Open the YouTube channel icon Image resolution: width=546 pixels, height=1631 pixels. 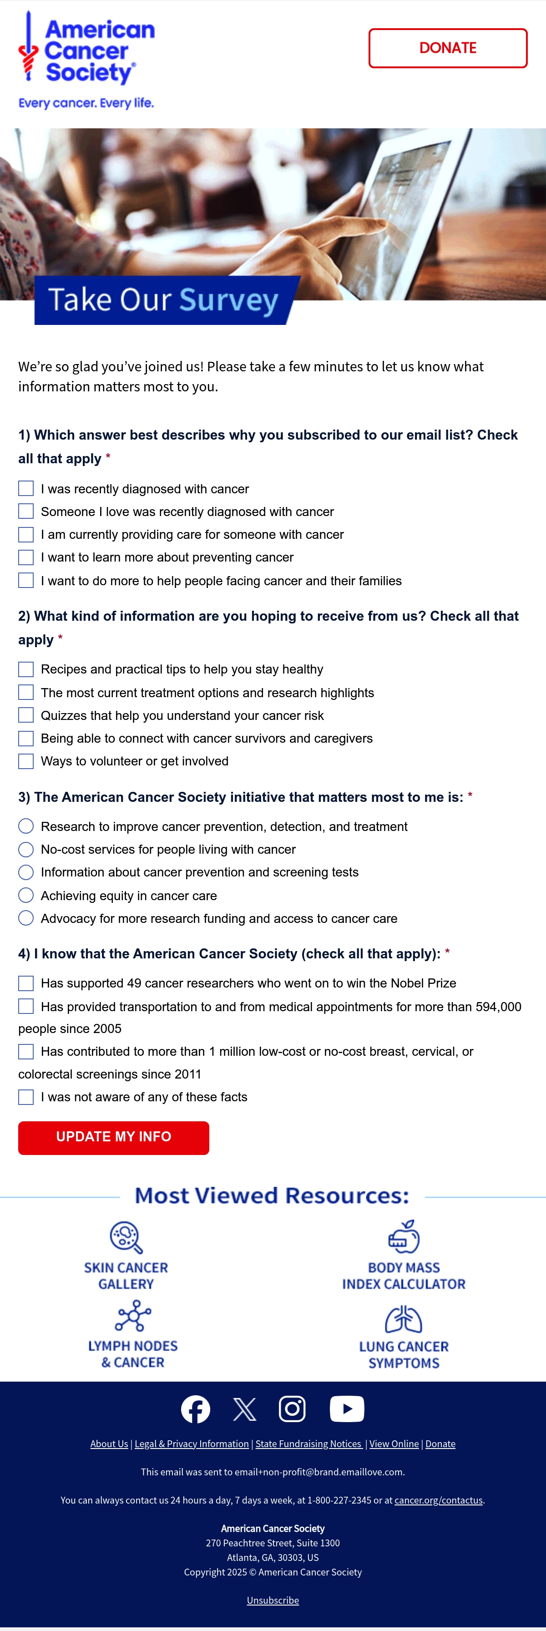click(x=347, y=1409)
